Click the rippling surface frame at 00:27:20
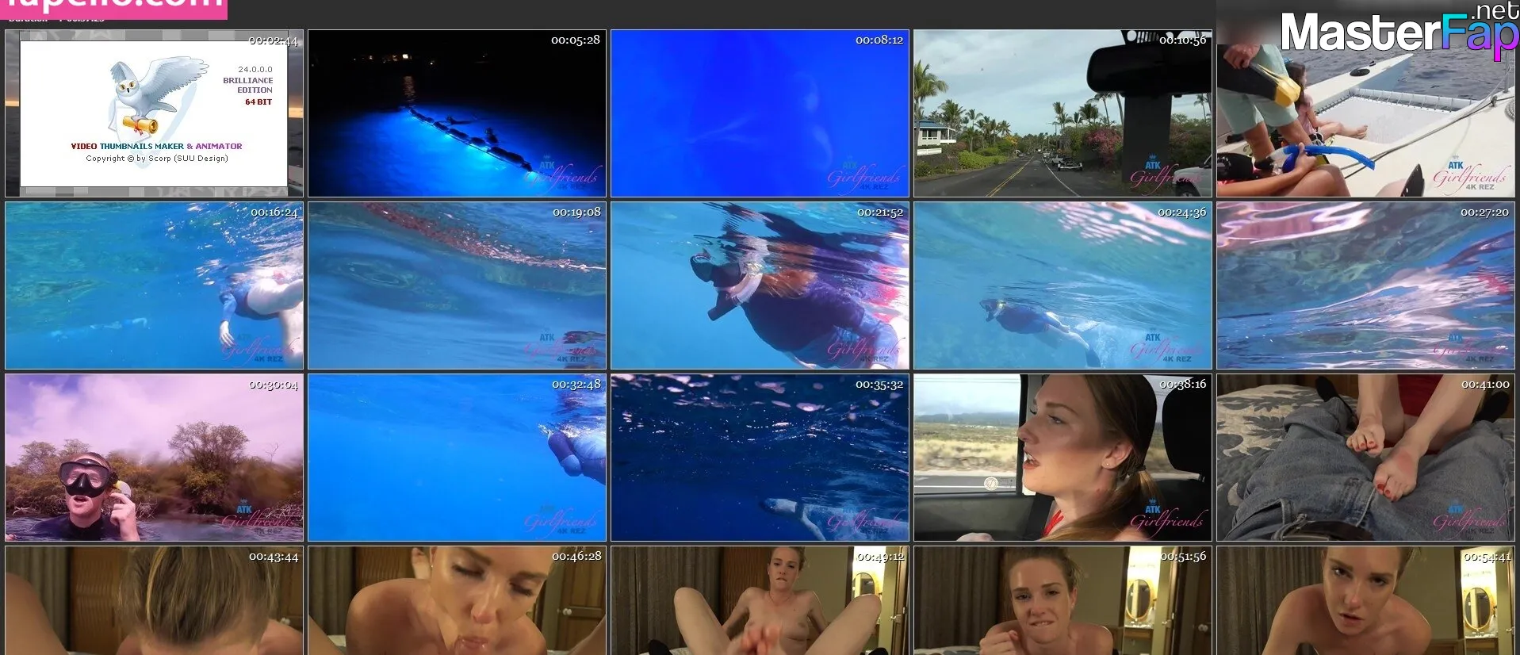The image size is (1520, 655). coord(1365,285)
